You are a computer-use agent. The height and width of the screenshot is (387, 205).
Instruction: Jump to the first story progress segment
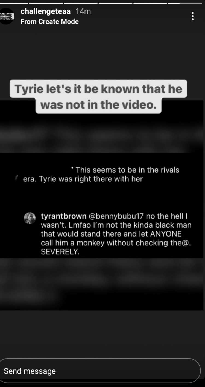14,3
